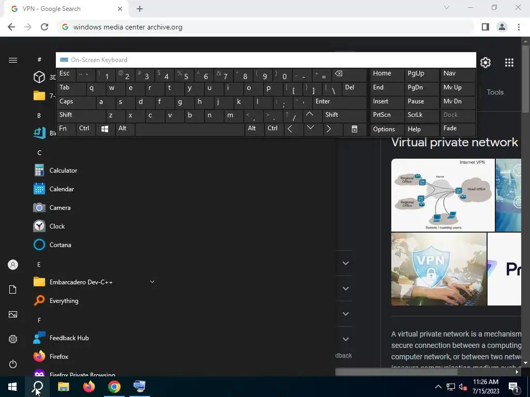Open the notification center icon

pyautogui.click(x=513, y=387)
